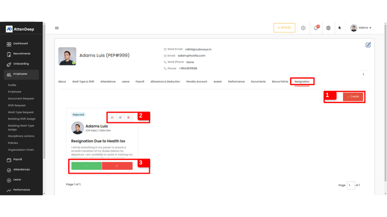Edit employee profile with top-right pencil icon
Screen dimensions: 387x217
[368, 45]
